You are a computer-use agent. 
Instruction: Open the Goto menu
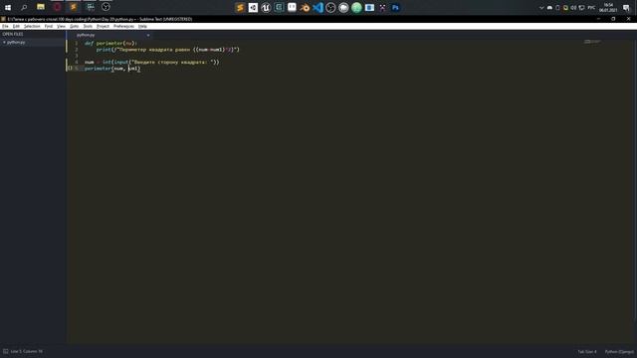(x=74, y=26)
